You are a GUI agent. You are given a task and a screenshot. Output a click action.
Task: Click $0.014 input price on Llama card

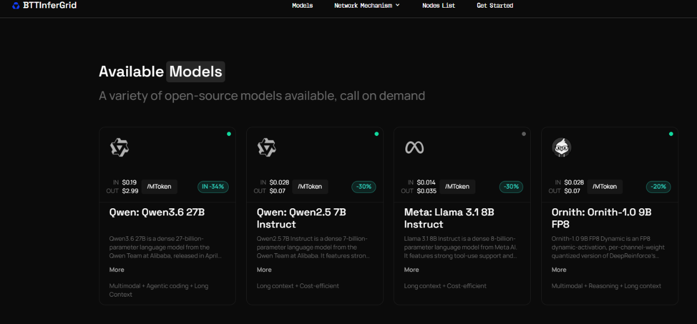pos(426,183)
